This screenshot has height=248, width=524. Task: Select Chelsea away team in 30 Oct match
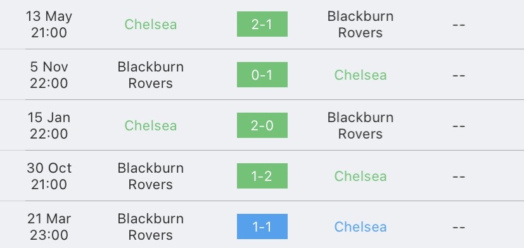361,177
